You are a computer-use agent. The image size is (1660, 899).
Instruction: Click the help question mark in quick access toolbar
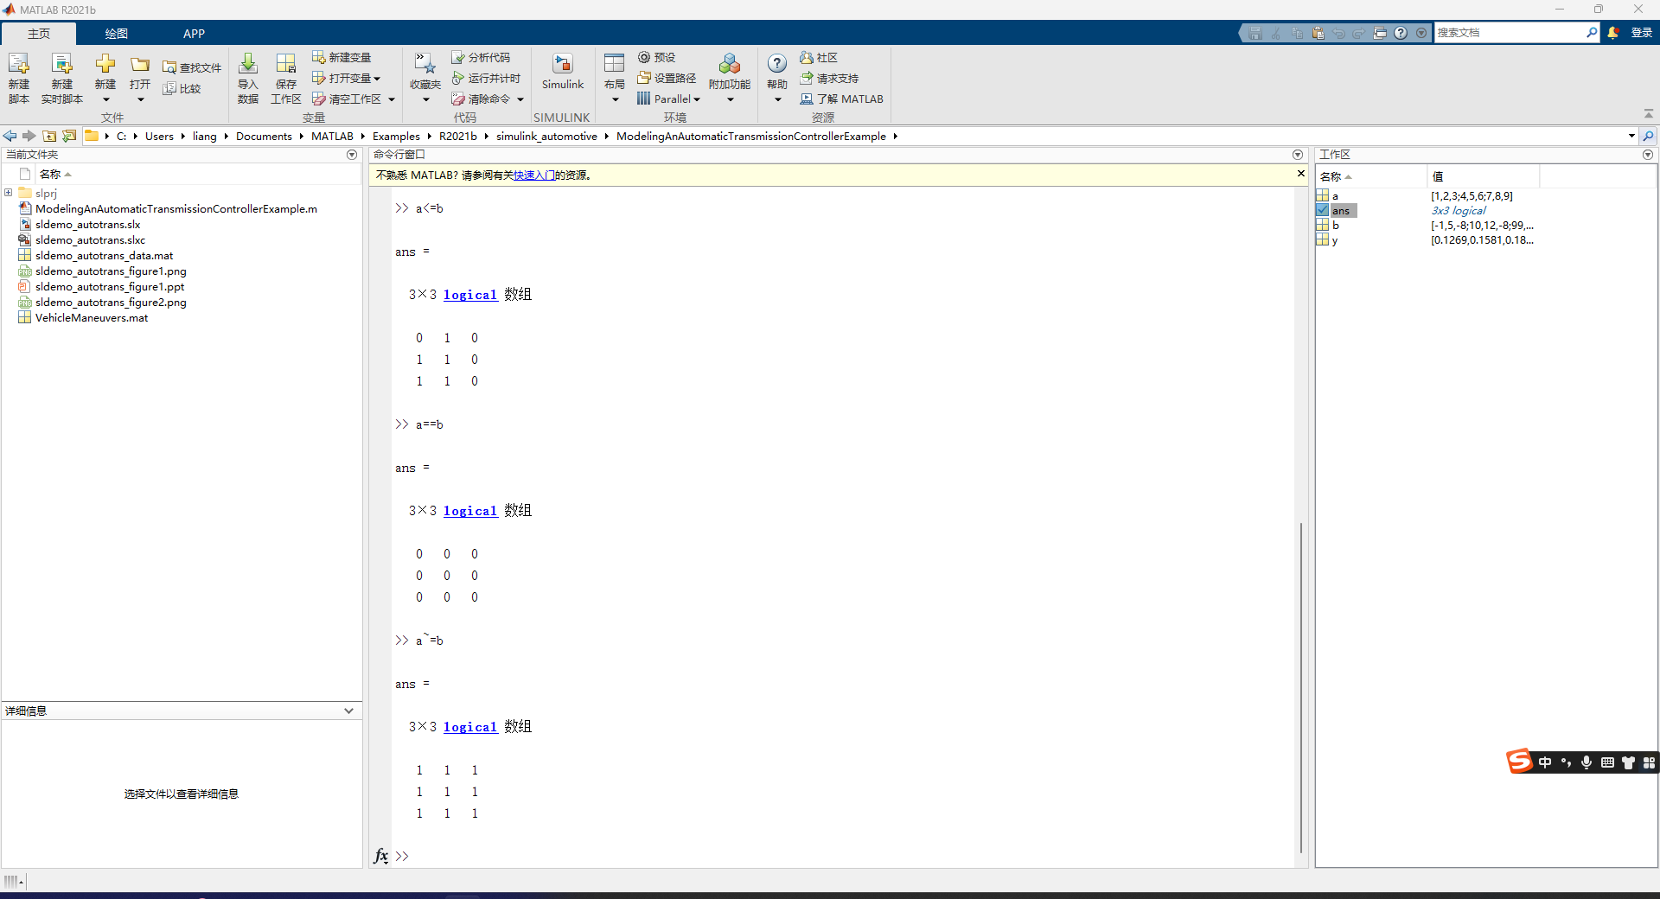point(1401,33)
